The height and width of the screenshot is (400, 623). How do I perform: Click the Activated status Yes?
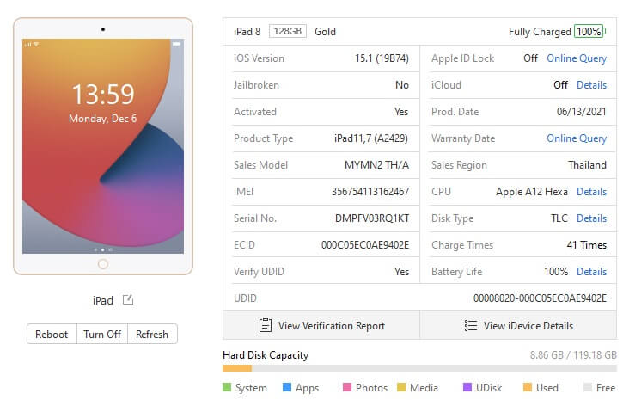401,112
